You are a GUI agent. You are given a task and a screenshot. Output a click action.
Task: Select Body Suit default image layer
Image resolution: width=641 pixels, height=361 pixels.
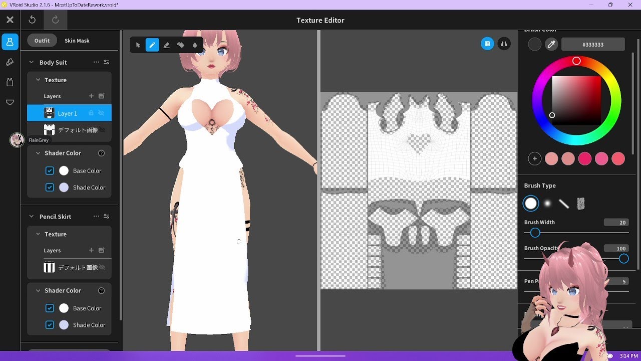click(x=69, y=130)
